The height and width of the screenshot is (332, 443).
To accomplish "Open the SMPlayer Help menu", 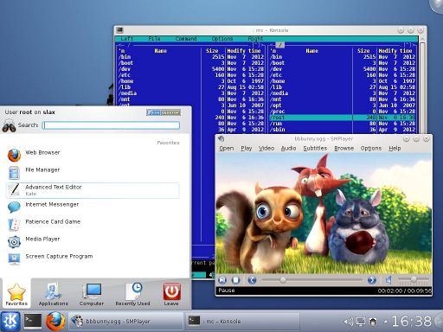I will 395,148.
